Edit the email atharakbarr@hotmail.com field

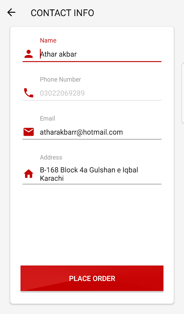pyautogui.click(x=101, y=132)
